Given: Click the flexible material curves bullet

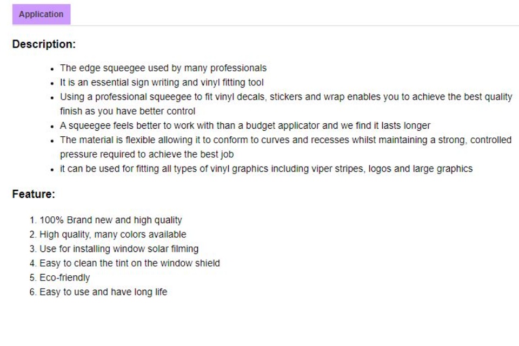Looking at the screenshot, I should click(x=285, y=140).
